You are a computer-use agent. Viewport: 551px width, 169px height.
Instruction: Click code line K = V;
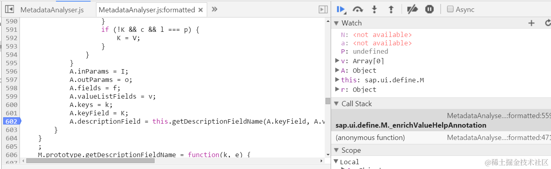pyautogui.click(x=129, y=38)
